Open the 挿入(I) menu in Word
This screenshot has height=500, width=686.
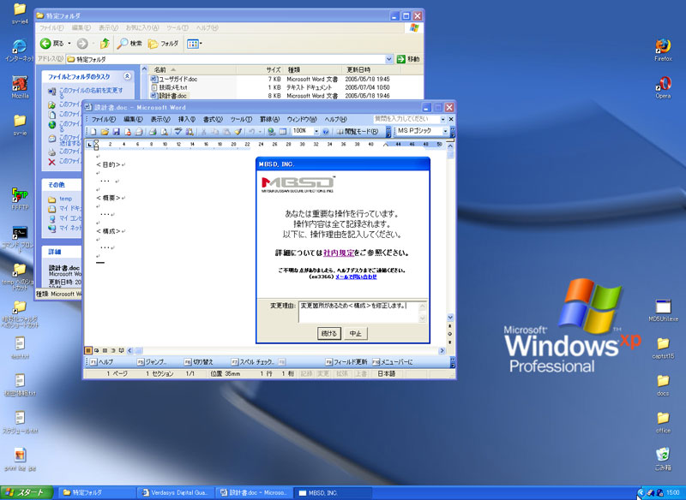point(187,119)
